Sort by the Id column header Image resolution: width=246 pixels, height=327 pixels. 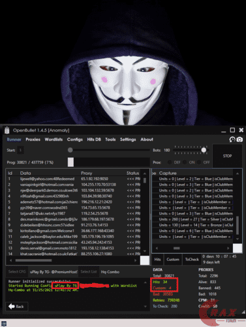click(x=10, y=173)
